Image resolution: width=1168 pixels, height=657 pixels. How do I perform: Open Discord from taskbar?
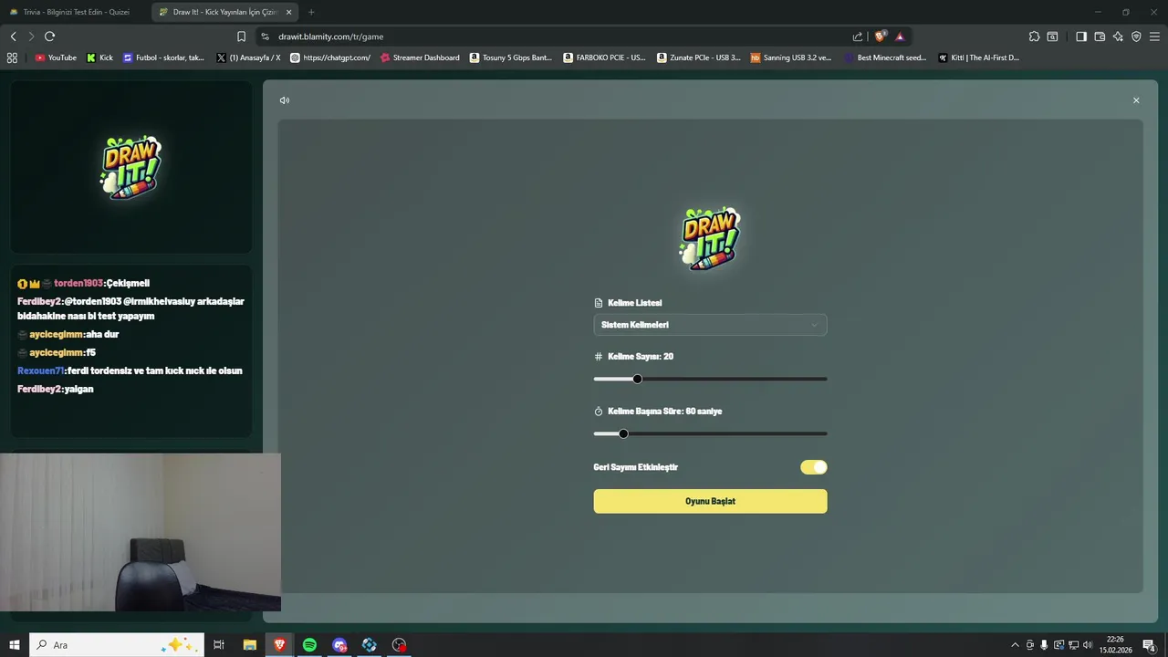pos(339,645)
